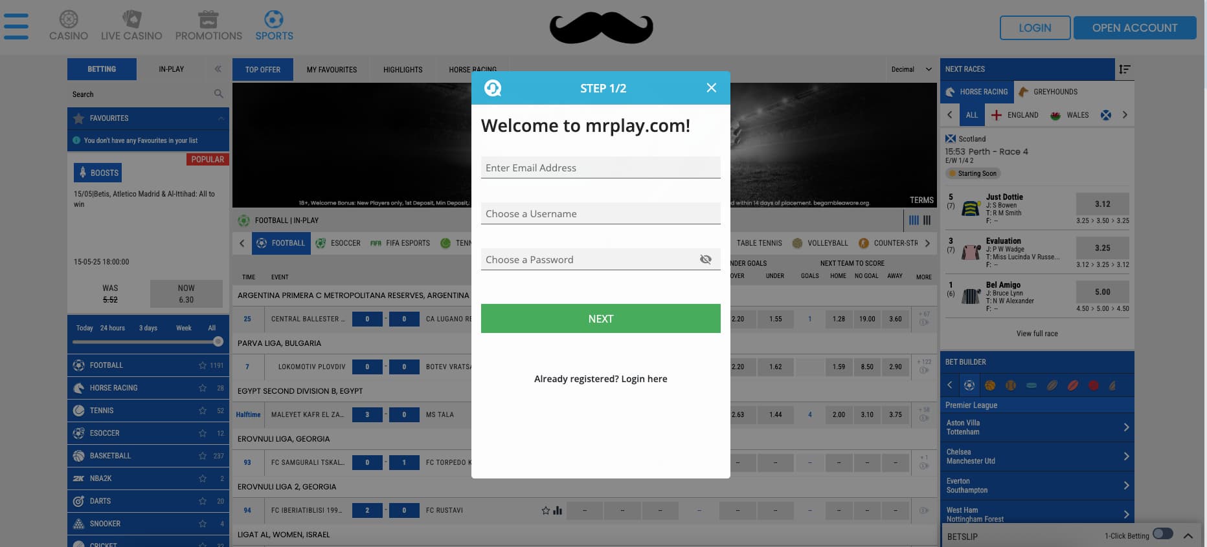Set time filter to 24 hours
Viewport: 1207px width, 547px height.
(x=113, y=328)
